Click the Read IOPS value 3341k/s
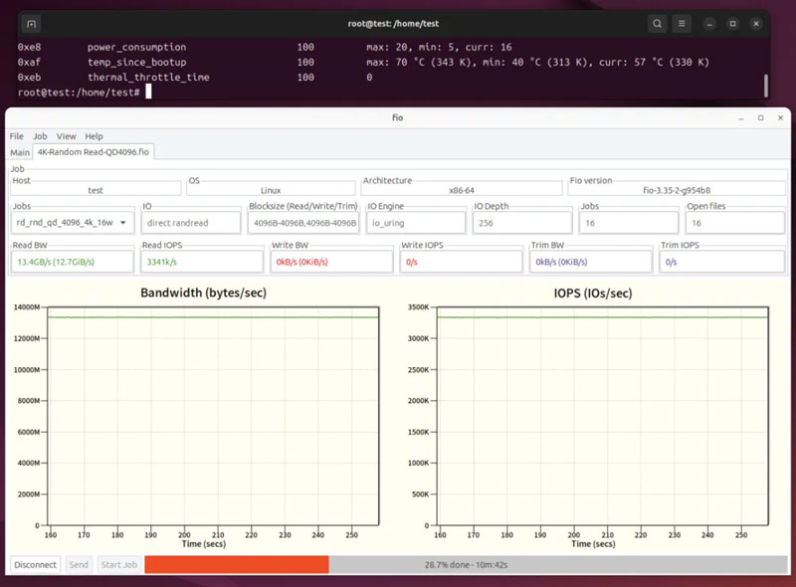Image resolution: width=796 pixels, height=587 pixels. (202, 262)
